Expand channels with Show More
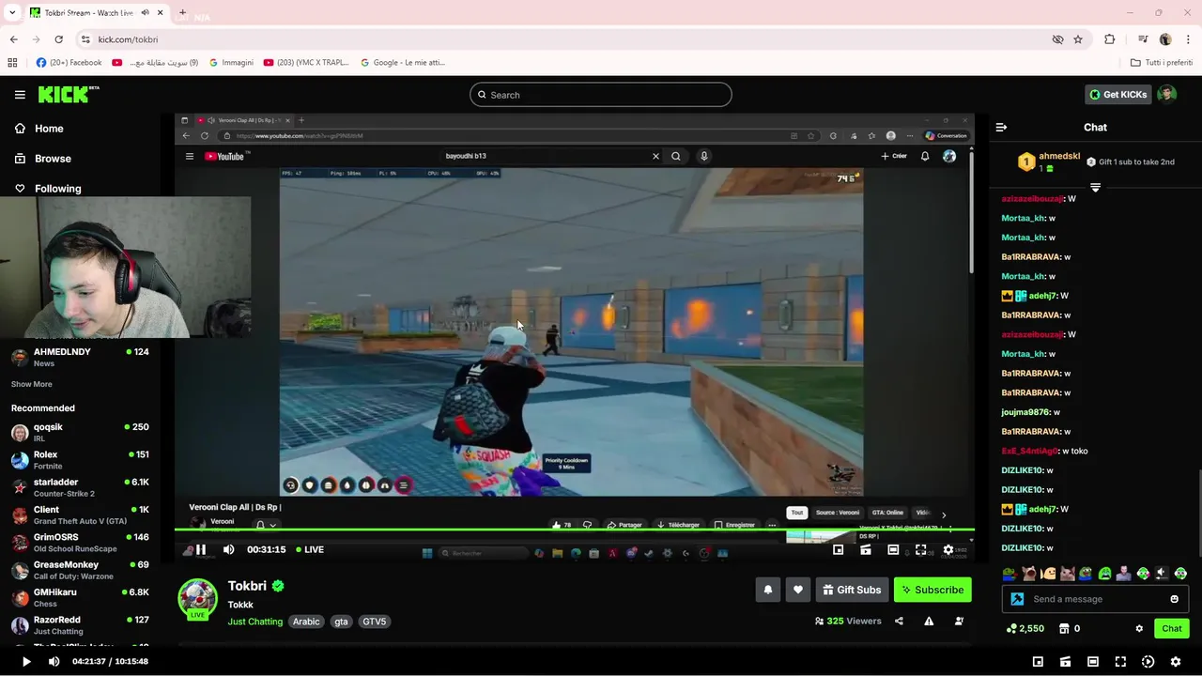 coord(32,384)
